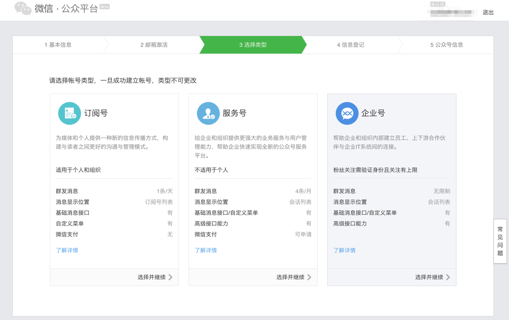The height and width of the screenshot is (320, 509).
Task: Click text 粉丝关注需验证身份且关注有上限
Action: pos(375,170)
